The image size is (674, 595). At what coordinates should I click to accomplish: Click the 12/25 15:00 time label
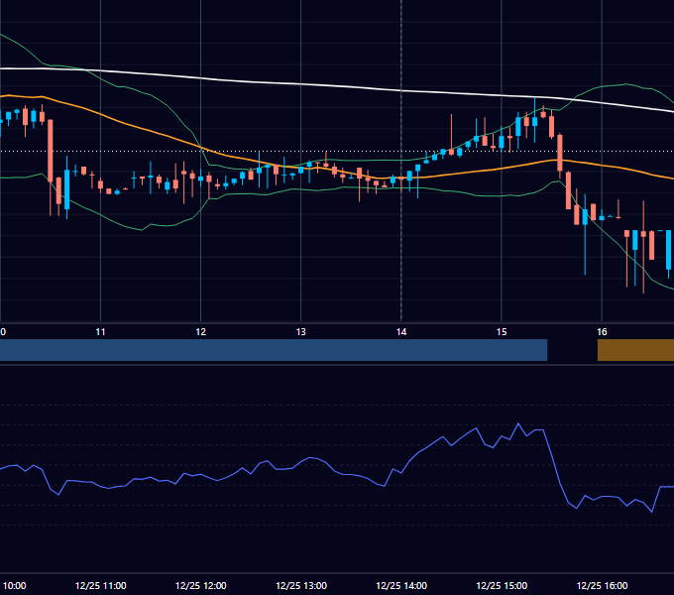502,585
